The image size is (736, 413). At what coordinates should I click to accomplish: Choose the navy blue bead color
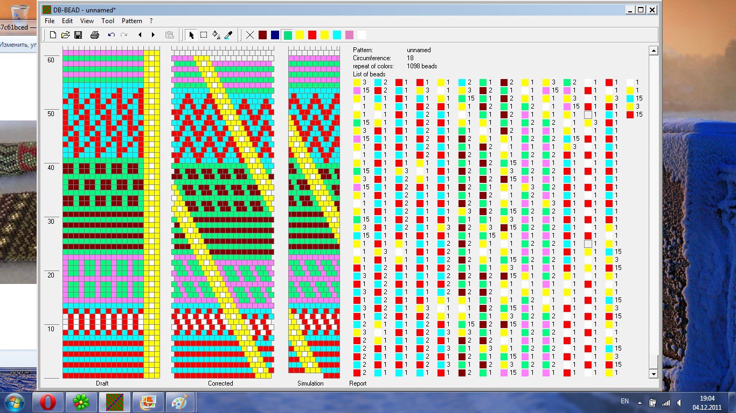[x=275, y=35]
